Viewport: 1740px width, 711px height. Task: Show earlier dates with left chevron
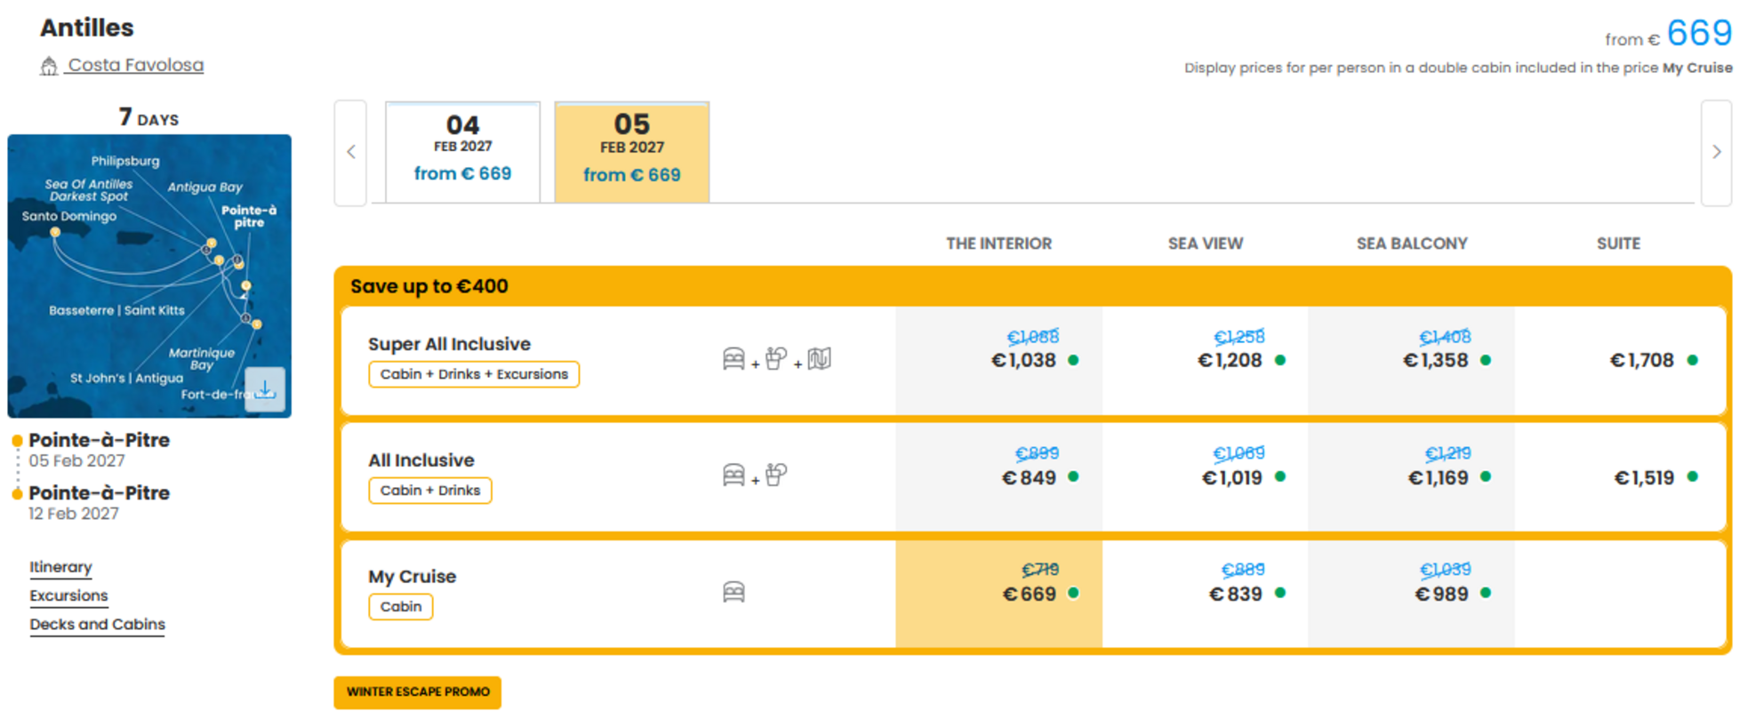coord(351,152)
